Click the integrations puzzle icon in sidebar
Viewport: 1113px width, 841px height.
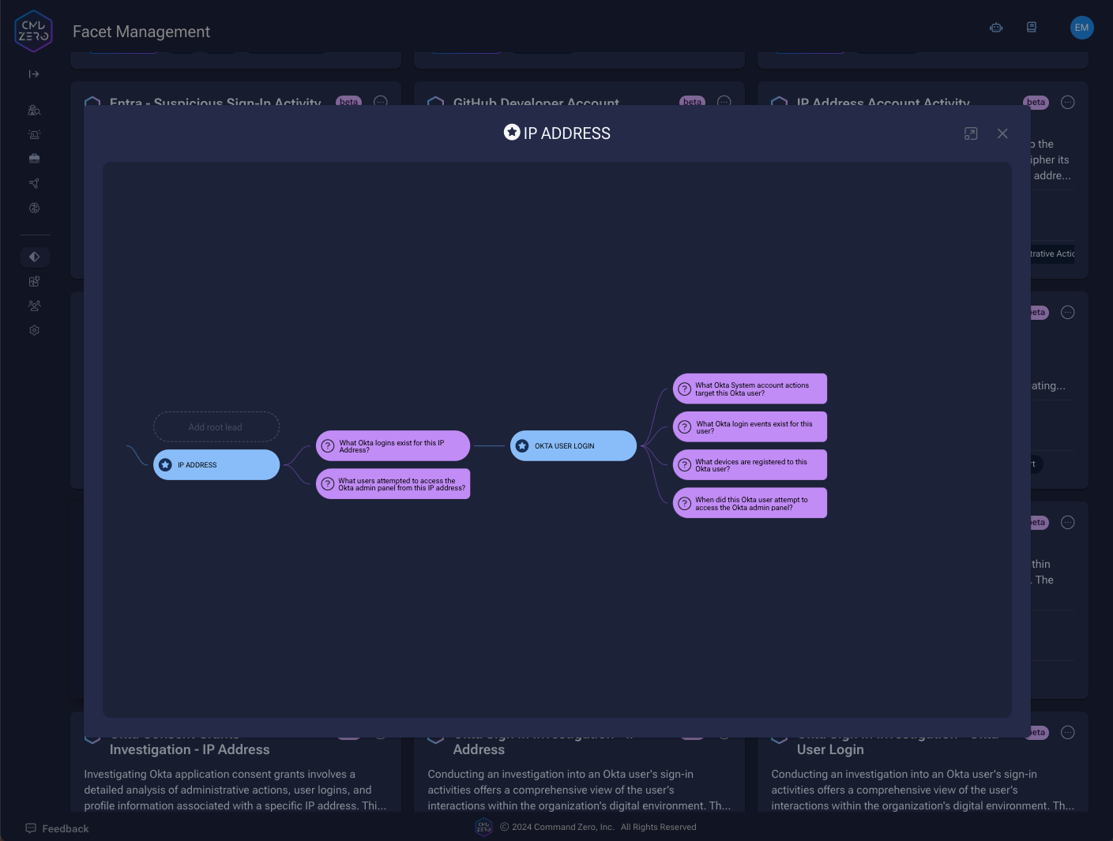(34, 281)
